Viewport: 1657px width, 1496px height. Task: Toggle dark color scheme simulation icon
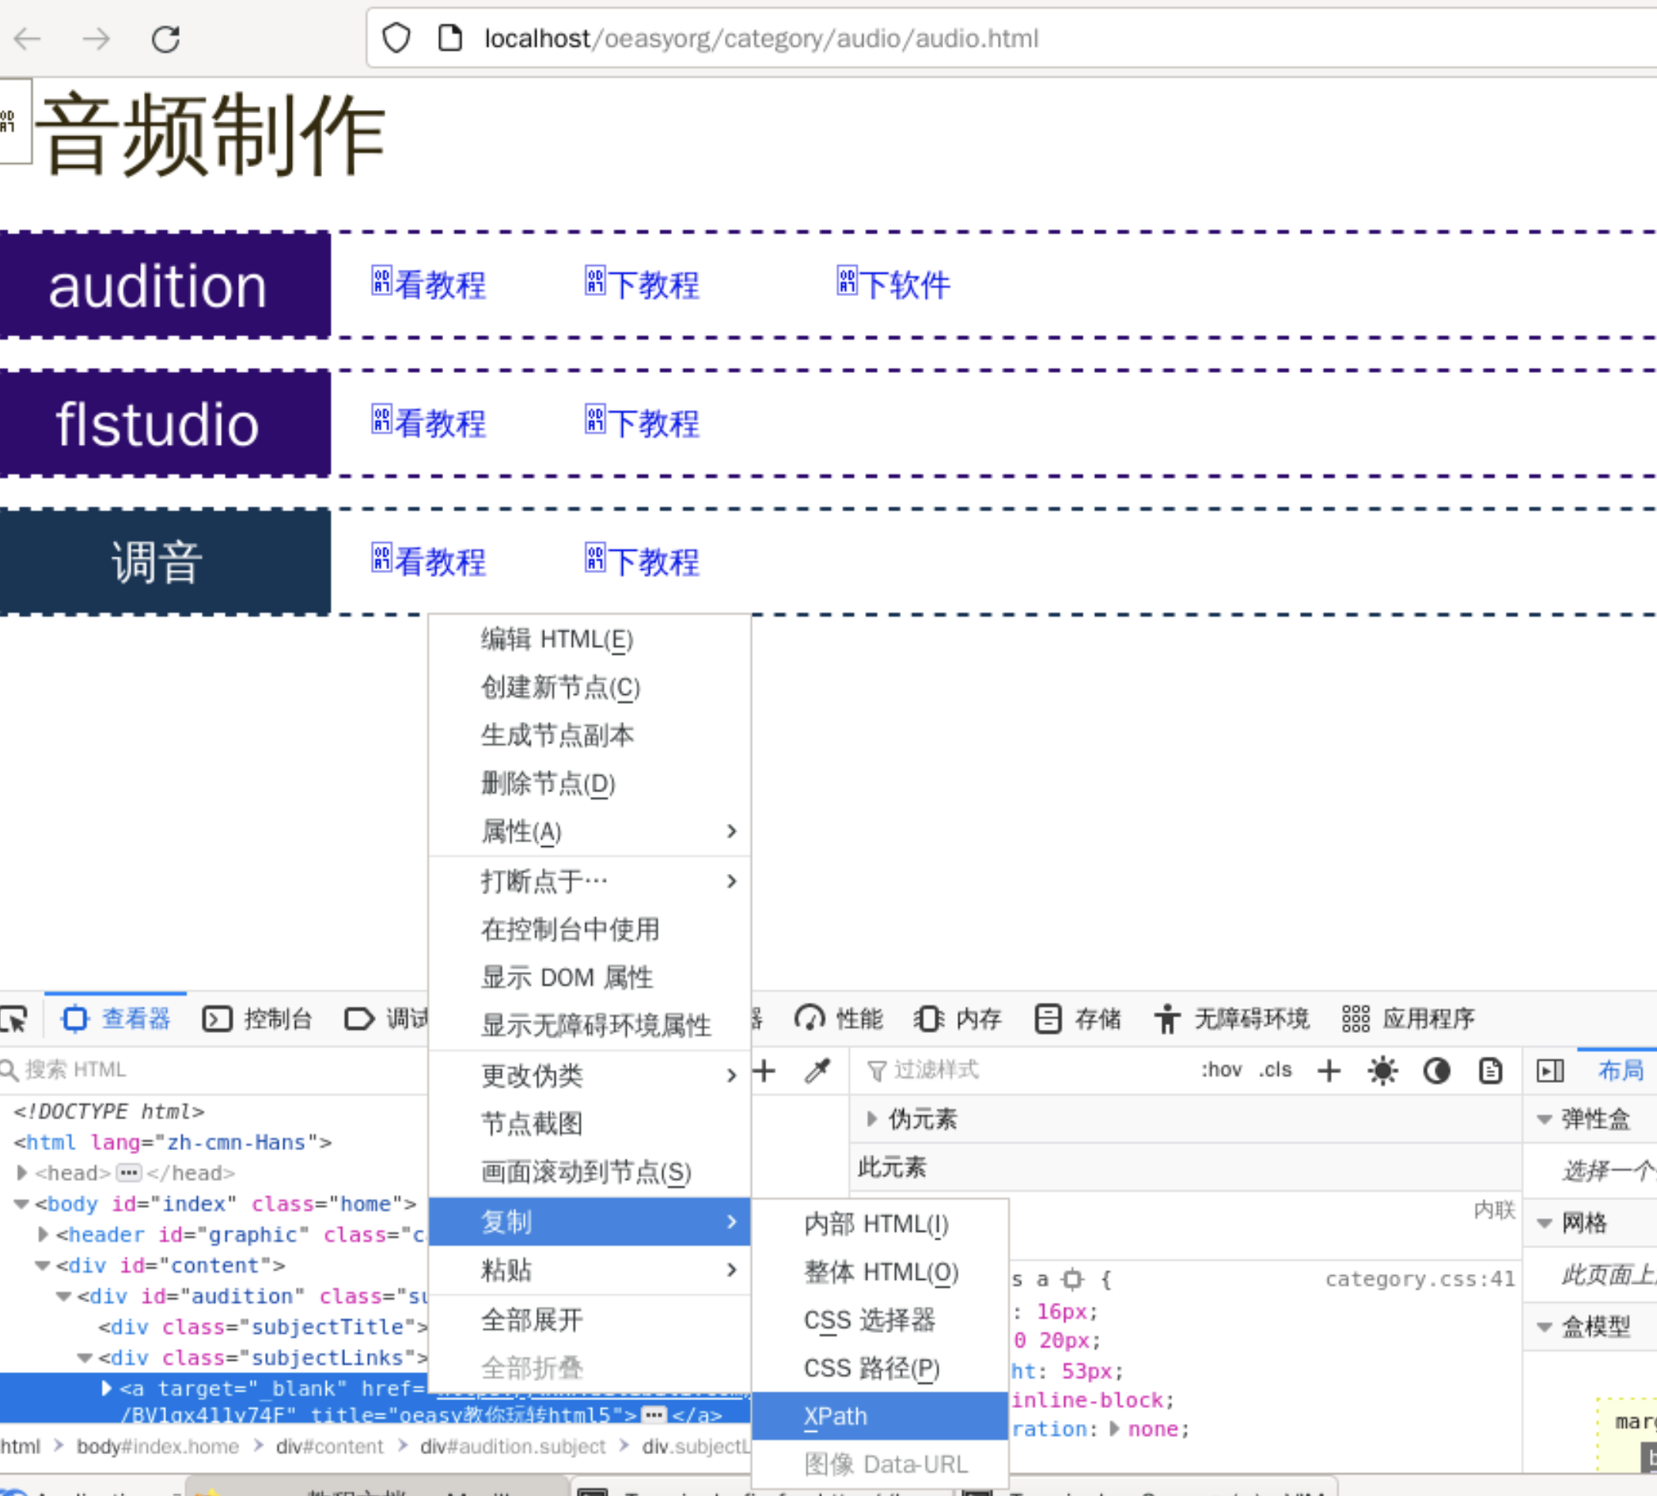[x=1437, y=1071]
